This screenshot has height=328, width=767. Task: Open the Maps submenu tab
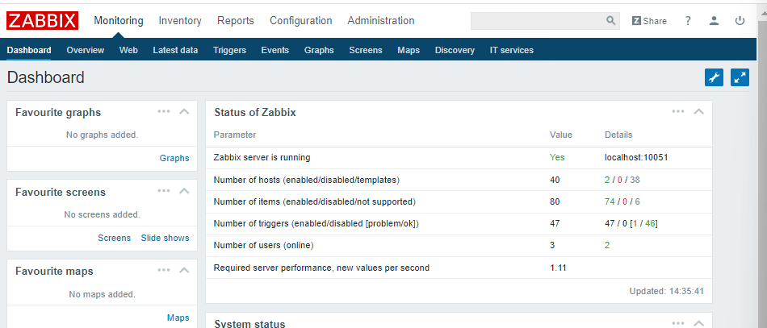[x=409, y=50]
